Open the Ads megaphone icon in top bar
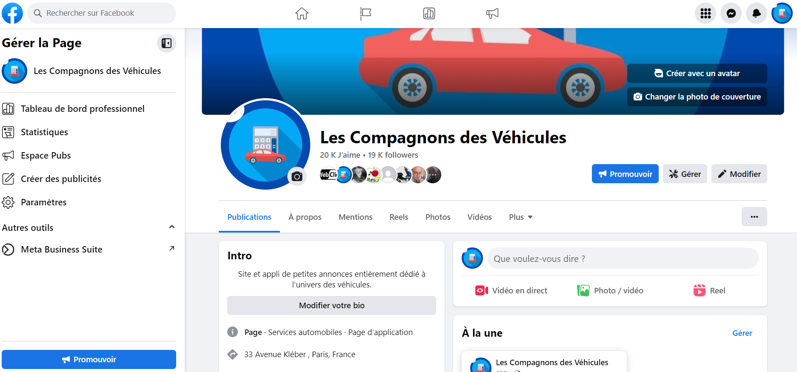Viewport: 797px width, 372px height. pyautogui.click(x=492, y=14)
